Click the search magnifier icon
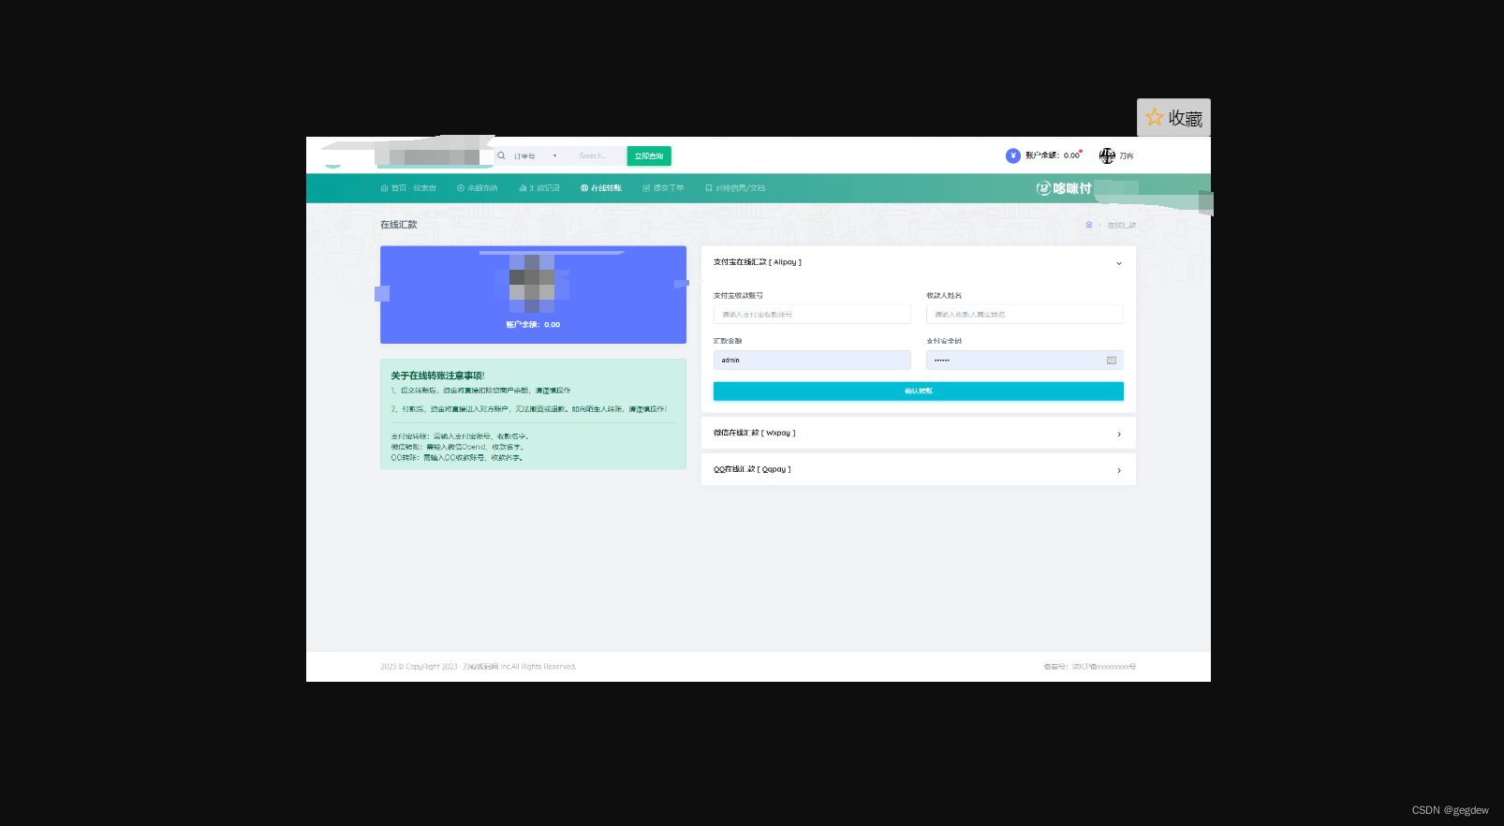This screenshot has height=826, width=1504. pyautogui.click(x=501, y=155)
